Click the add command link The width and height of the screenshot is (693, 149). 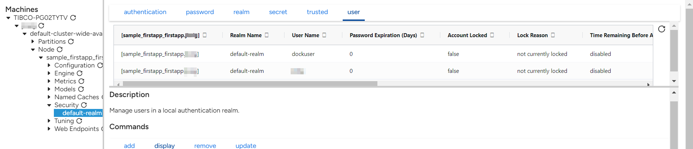click(129, 145)
